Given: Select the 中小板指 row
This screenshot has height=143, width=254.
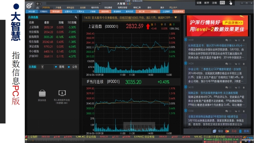Looking at the screenshot, I should point(53,51).
